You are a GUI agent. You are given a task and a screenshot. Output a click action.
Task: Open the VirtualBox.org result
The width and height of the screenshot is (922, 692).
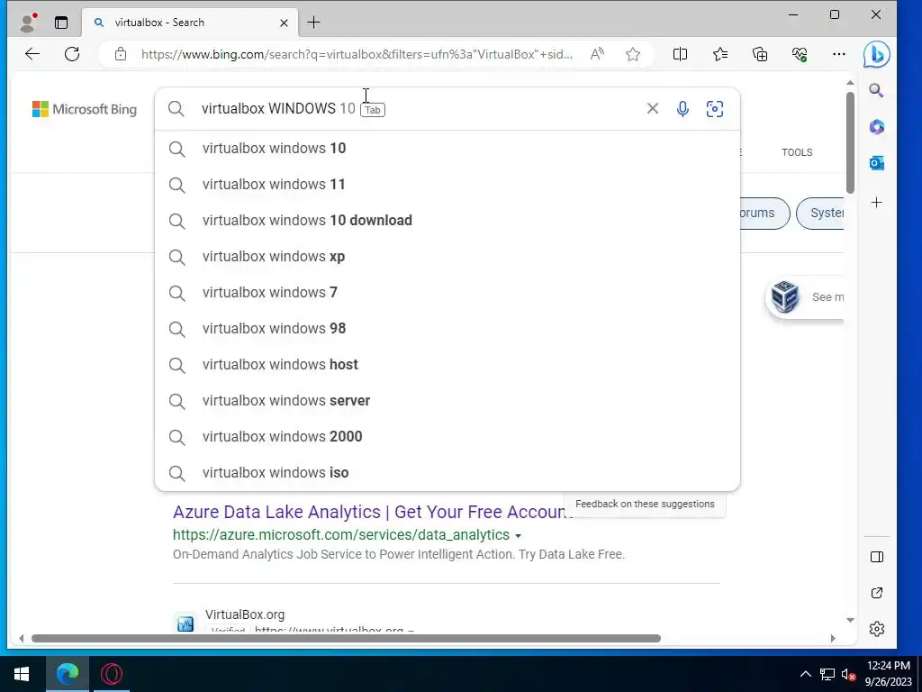(x=245, y=615)
